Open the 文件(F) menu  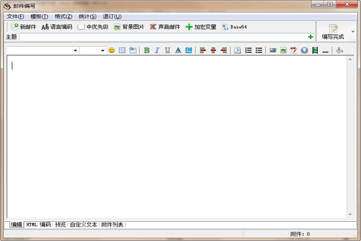click(16, 16)
